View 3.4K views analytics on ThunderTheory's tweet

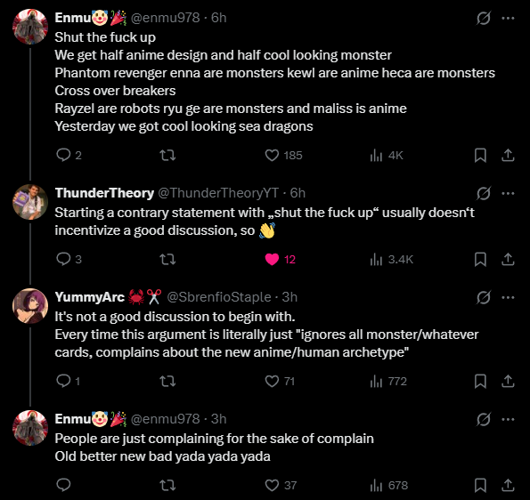392,259
